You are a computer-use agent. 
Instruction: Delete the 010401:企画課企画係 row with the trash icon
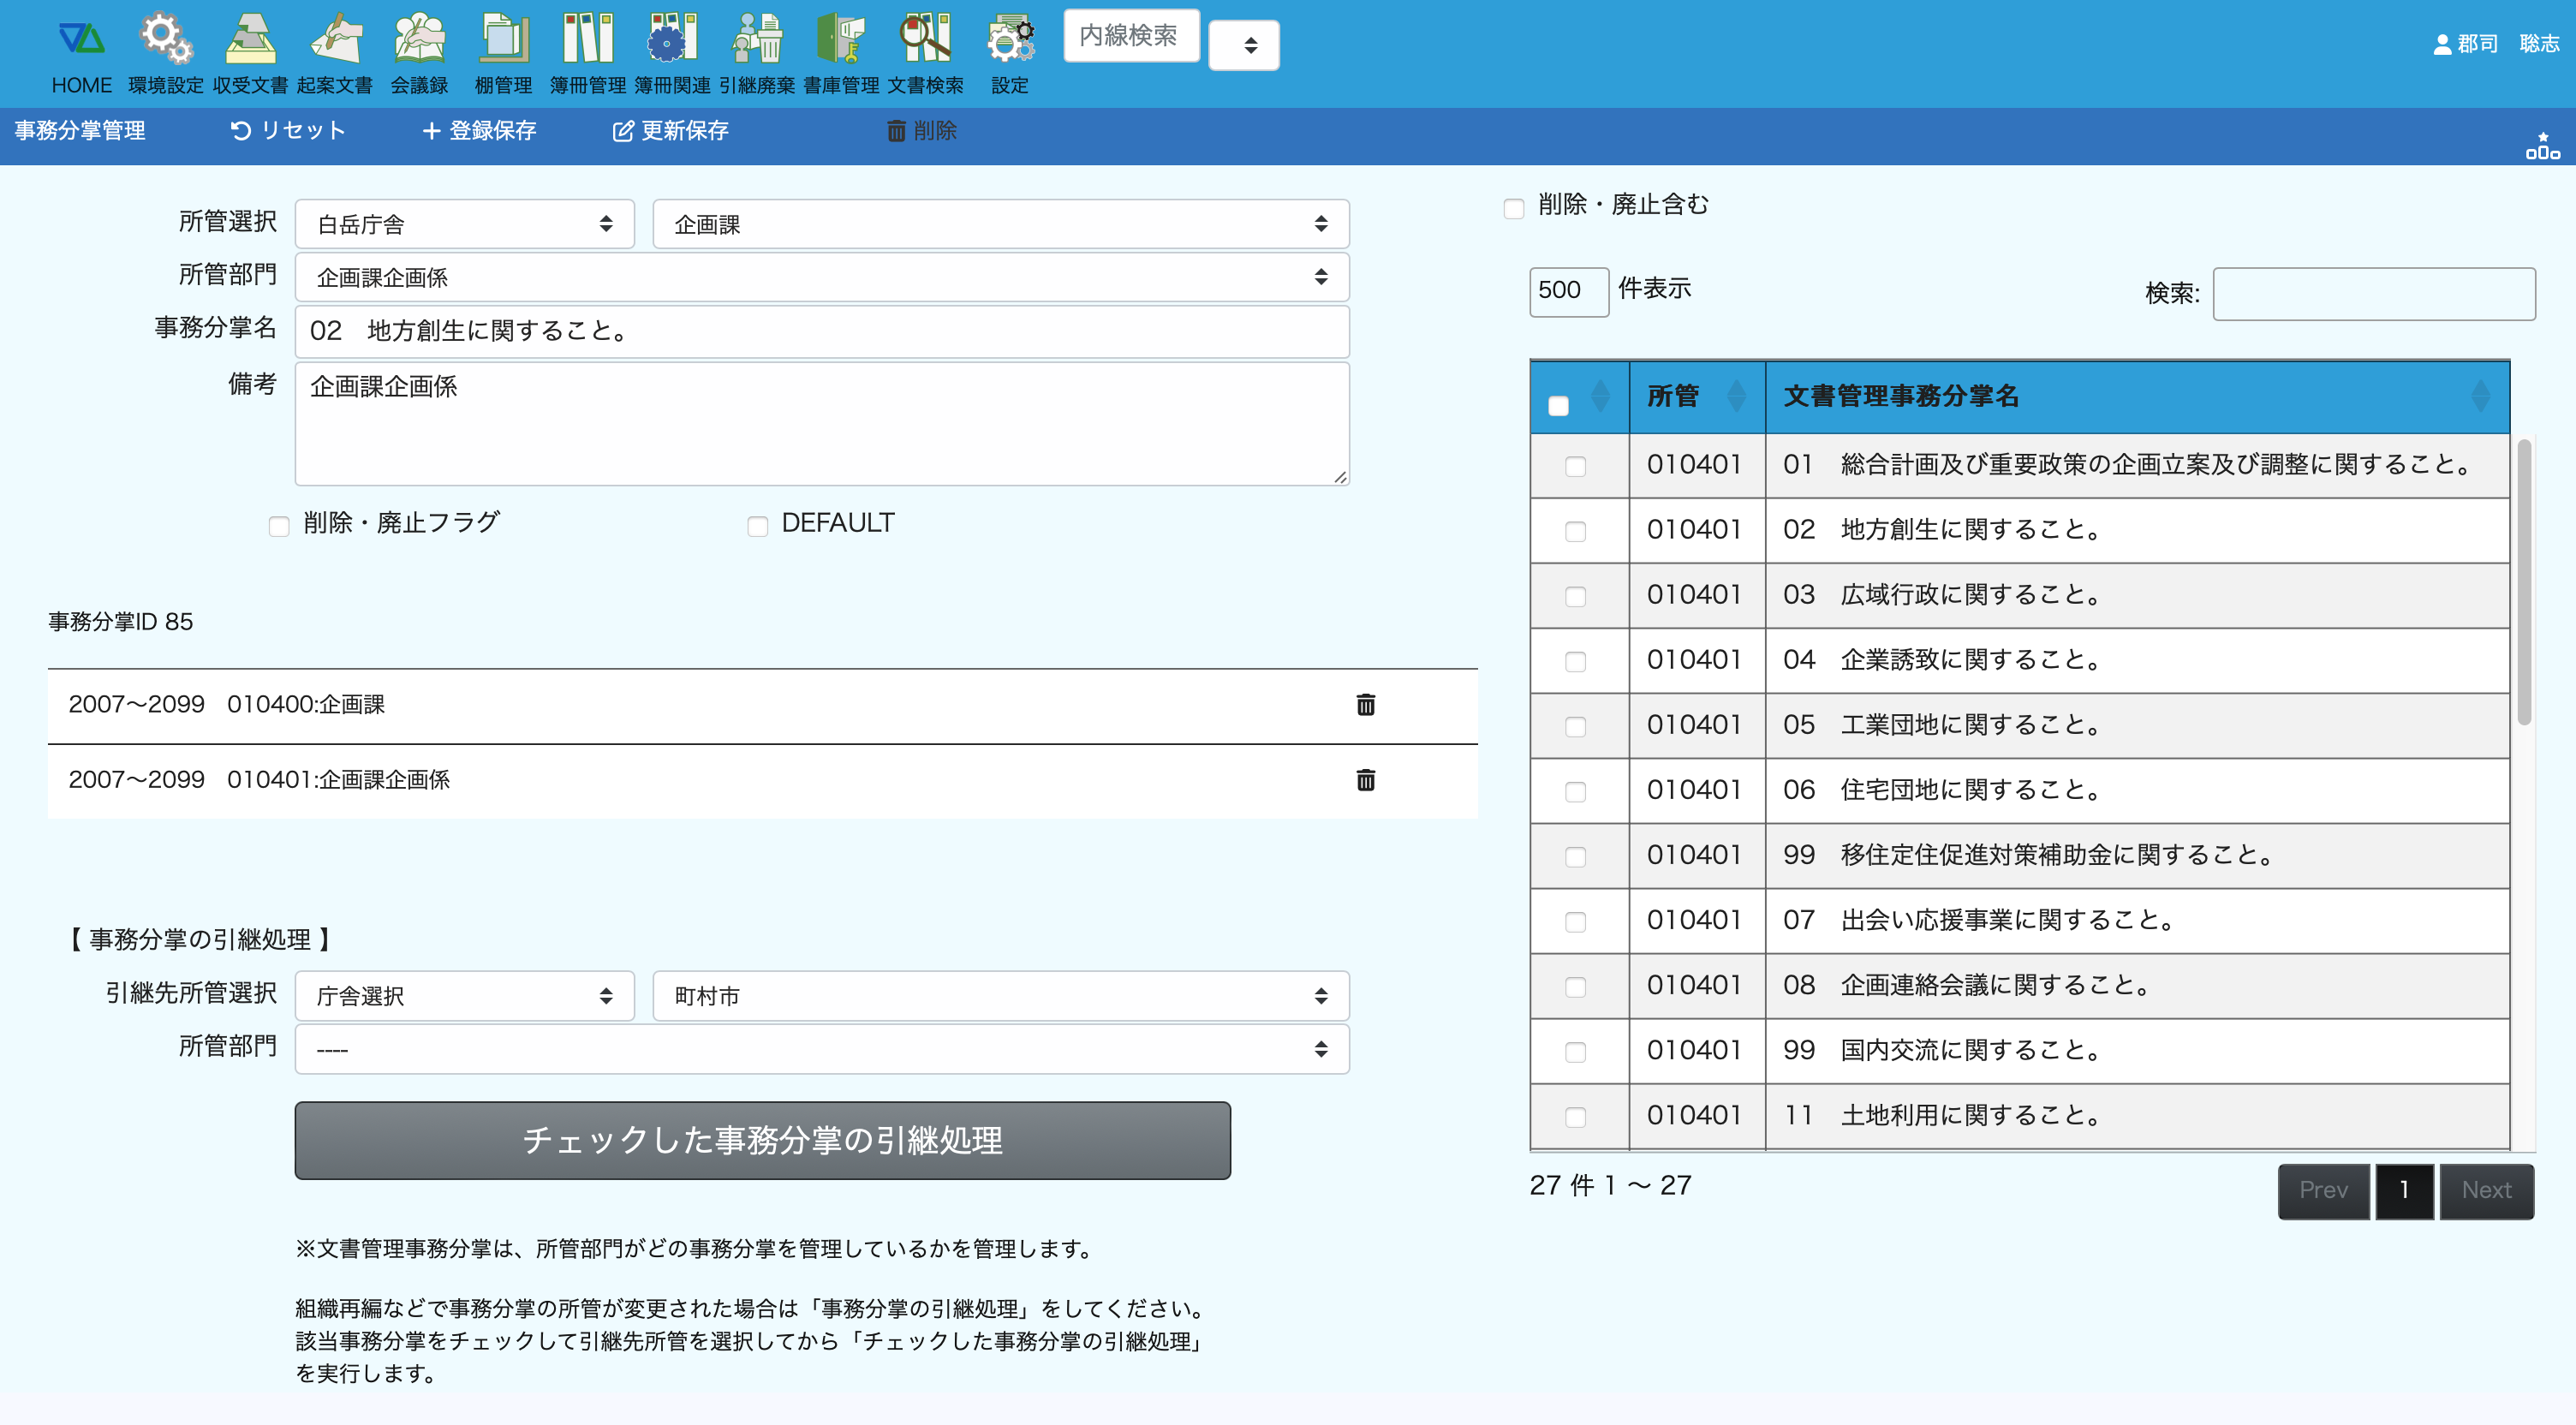tap(1365, 780)
